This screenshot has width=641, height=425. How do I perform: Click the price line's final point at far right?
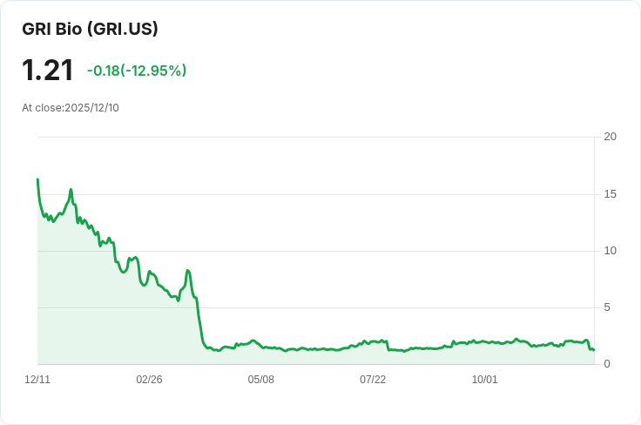point(593,350)
